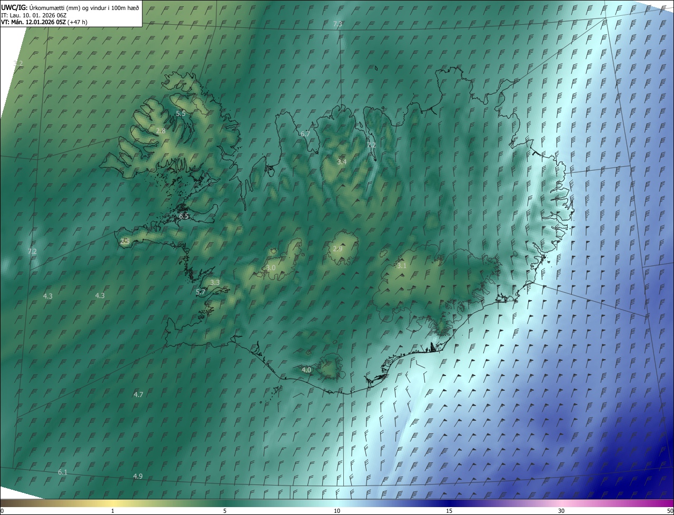674x515 pixels.
Task: Click the 1 tick label on the color scale
Action: click(113, 511)
